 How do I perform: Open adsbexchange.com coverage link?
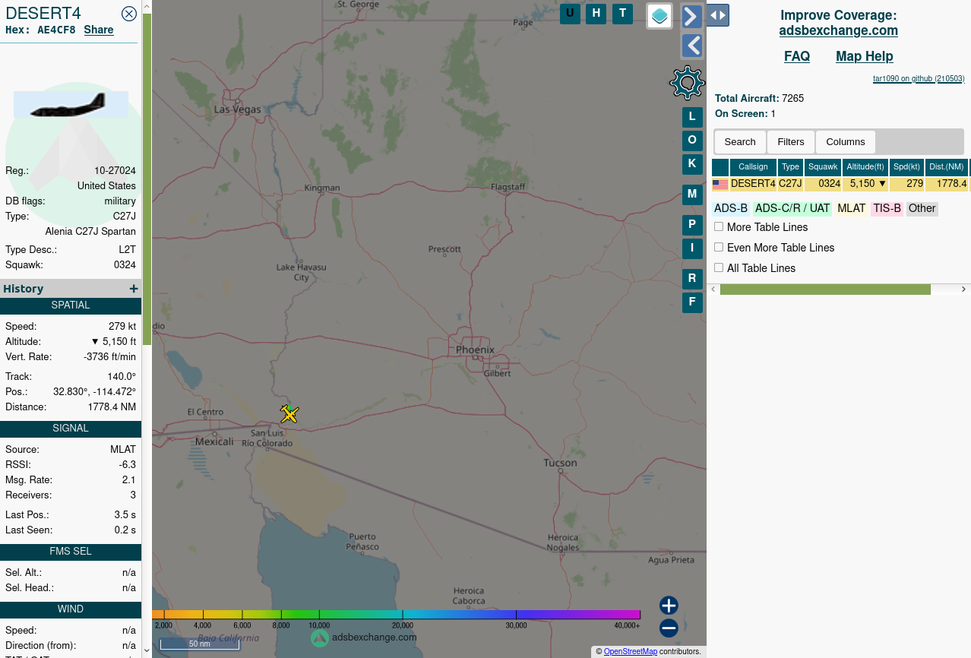coord(839,30)
